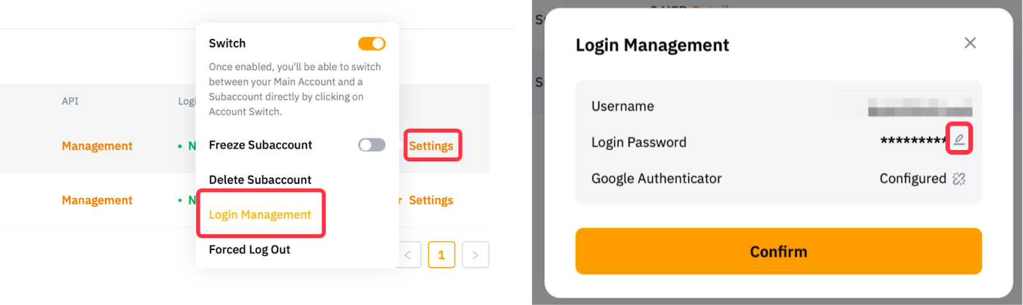The image size is (1023, 305).
Task: Open Settings for the first subaccount row
Action: tap(431, 146)
